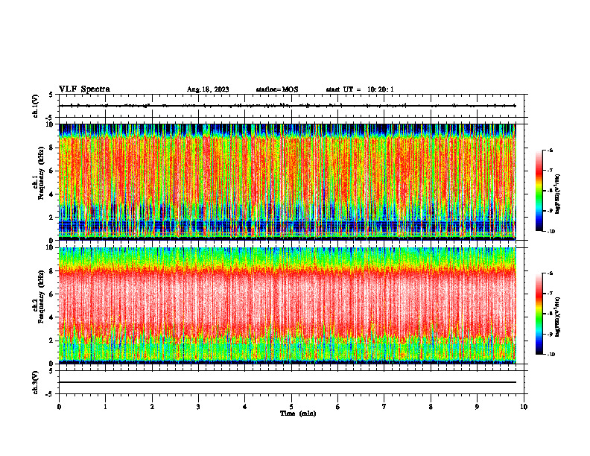Viewport: 590px width, 456px height.
Task: Click the "station=MOS" header label
Action: coord(277,89)
